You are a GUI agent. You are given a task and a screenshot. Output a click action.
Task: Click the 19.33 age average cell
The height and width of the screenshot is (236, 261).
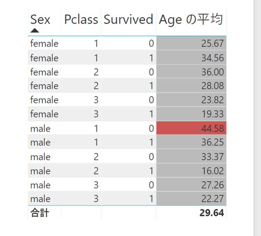(x=191, y=114)
